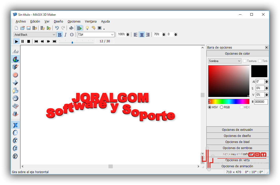Toggle the Italic formatting button
This screenshot has width=280, height=185.
tap(66, 35)
